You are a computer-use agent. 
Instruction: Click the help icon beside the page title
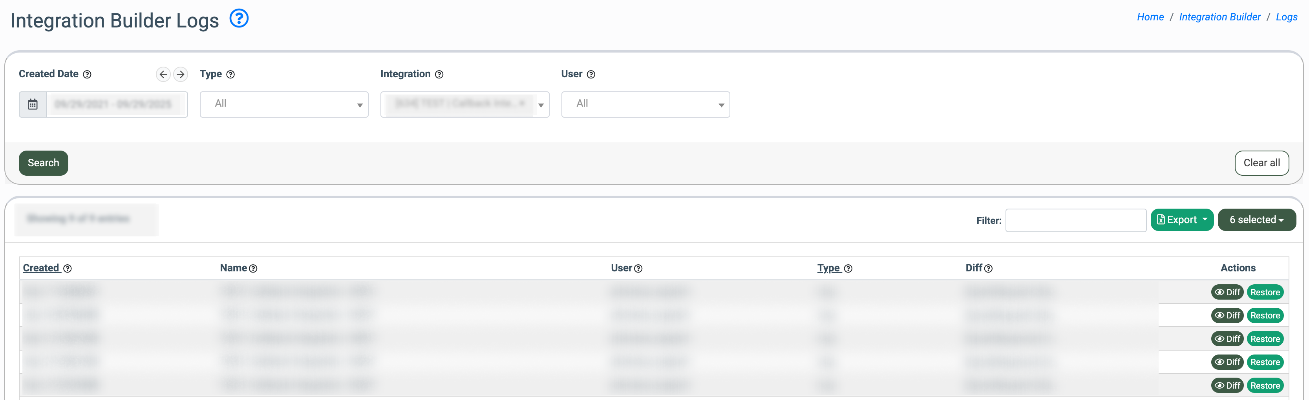click(x=239, y=19)
